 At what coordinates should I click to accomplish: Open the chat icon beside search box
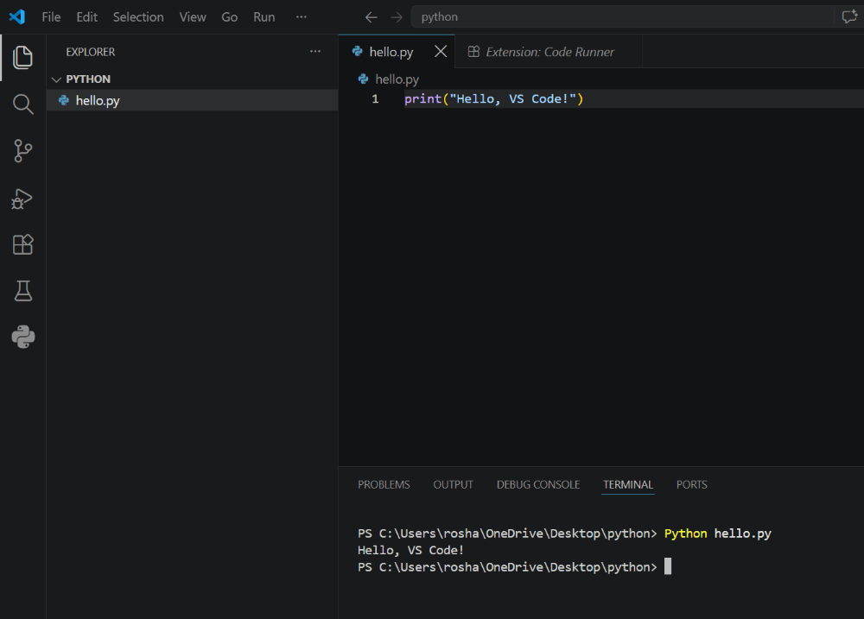849,17
